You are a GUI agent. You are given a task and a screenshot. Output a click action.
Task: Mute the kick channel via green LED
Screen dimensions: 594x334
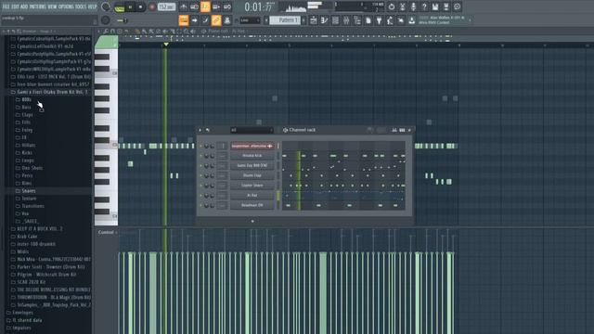pyautogui.click(x=200, y=156)
